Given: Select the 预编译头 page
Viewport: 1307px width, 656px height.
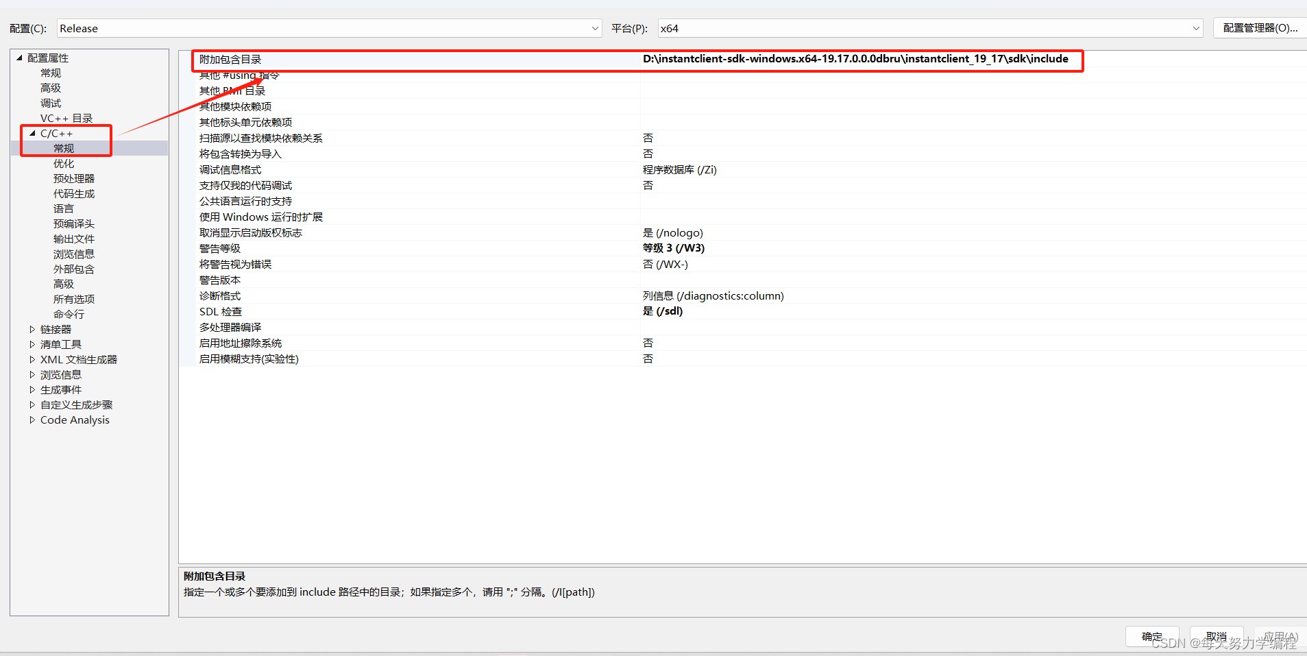Looking at the screenshot, I should click(x=73, y=223).
